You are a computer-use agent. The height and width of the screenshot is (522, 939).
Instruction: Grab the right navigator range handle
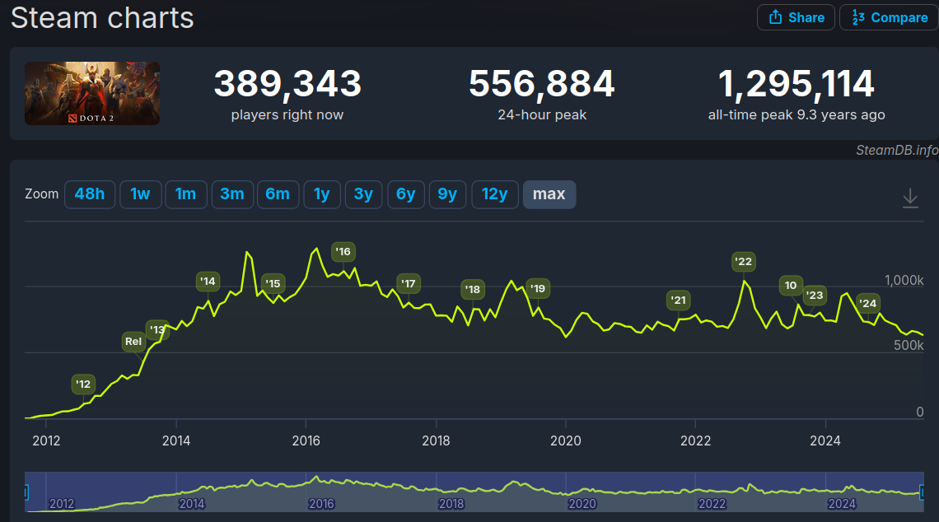point(922,492)
